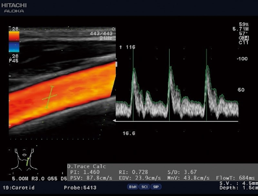Click the red-orange color flow scale bar
Image resolution: width=258 pixels, height=196 pixels.
(x=14, y=36)
